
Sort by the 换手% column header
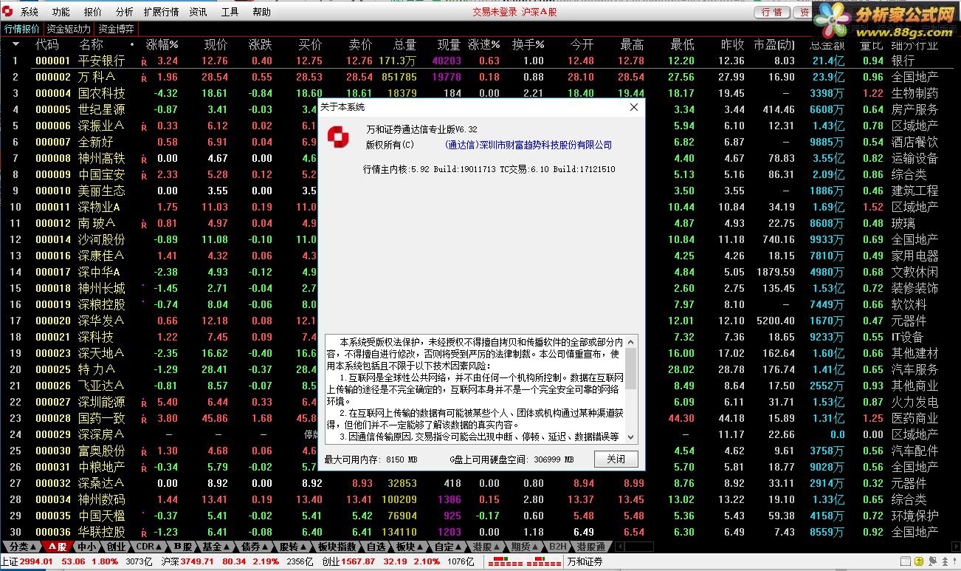528,44
